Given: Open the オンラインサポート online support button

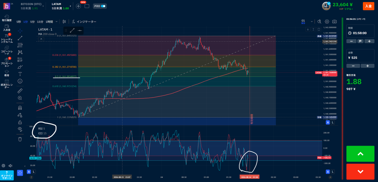Looking at the screenshot, I should pos(7,175).
